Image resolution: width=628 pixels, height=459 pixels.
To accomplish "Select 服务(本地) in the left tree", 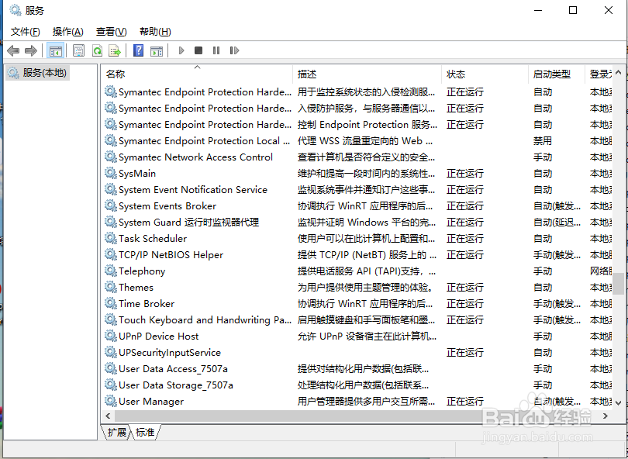I will [38, 73].
